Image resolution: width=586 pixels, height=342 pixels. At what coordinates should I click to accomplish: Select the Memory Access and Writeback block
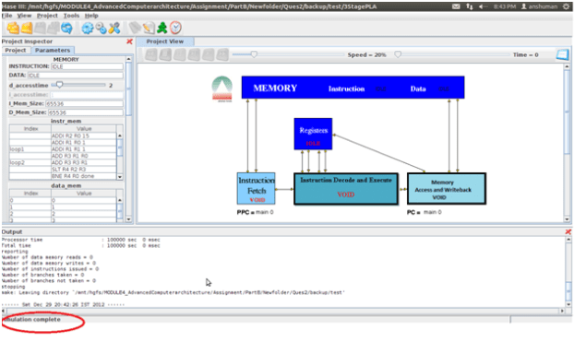447,189
